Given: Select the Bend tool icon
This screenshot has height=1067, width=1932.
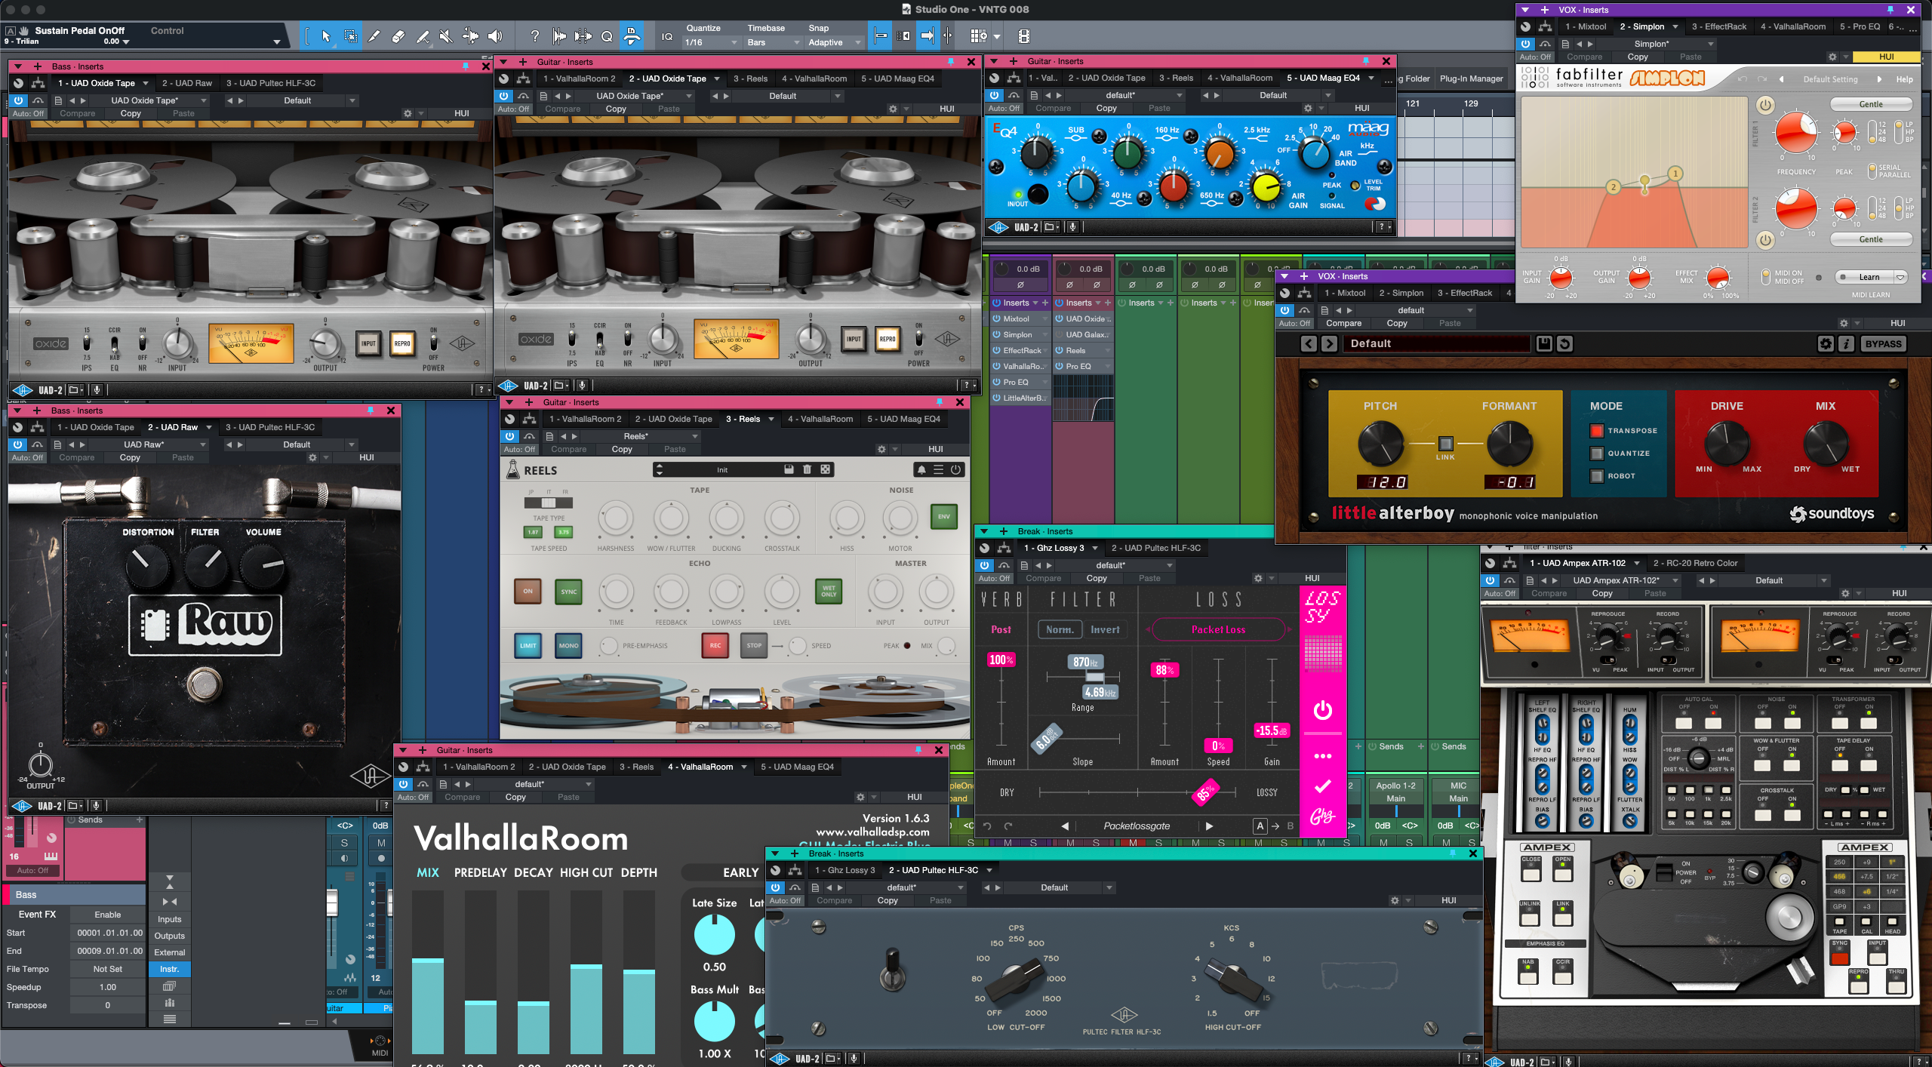Looking at the screenshot, I should (x=470, y=36).
